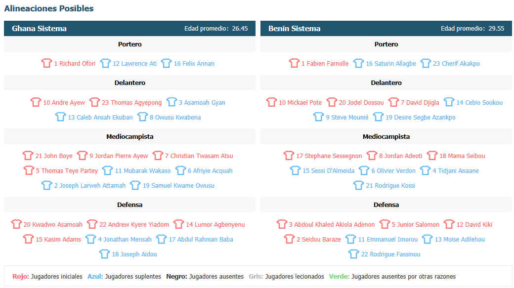Click blue jersey icon beside Steve Mounié
514x288 pixels.
[318, 117]
